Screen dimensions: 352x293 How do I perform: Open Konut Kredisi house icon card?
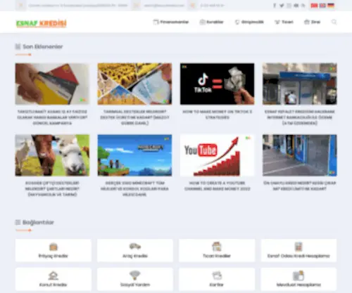coord(54,279)
